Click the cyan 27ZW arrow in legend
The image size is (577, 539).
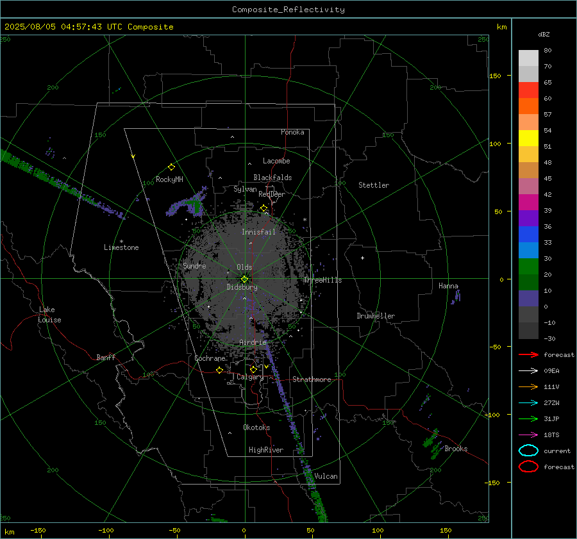[x=528, y=403]
